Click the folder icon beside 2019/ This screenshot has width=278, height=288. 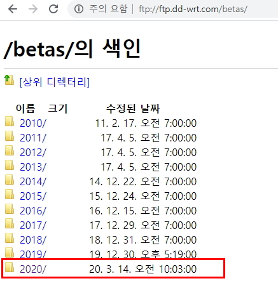[10, 252]
